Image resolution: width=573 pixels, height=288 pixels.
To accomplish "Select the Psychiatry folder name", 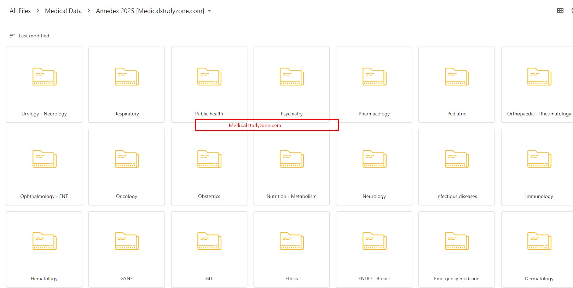I will click(291, 114).
